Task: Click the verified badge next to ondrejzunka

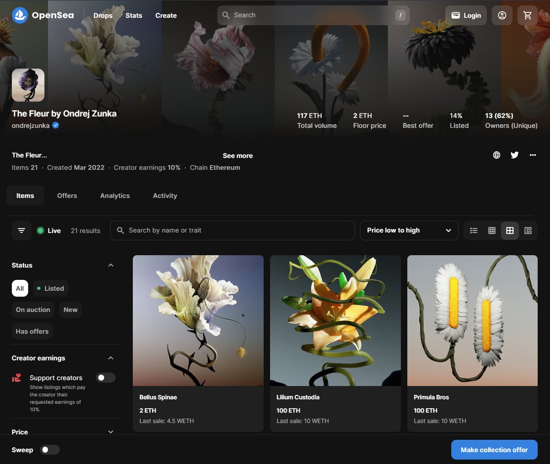Action: pos(55,125)
